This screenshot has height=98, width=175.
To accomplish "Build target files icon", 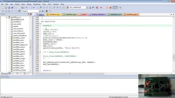I will tap(6, 11).
